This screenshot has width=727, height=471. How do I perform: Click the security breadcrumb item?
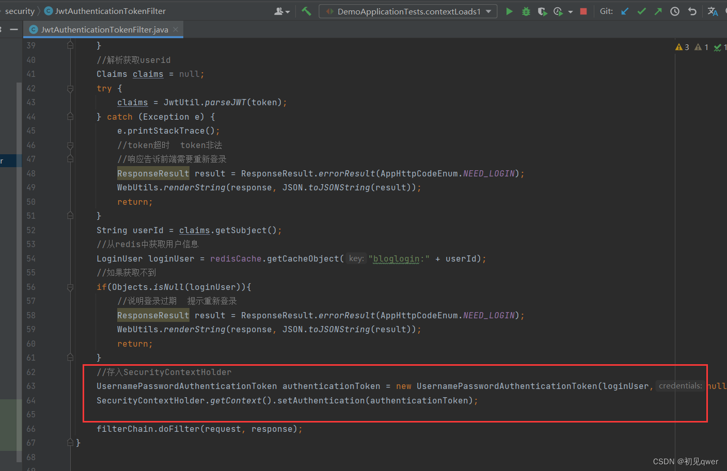click(x=20, y=10)
